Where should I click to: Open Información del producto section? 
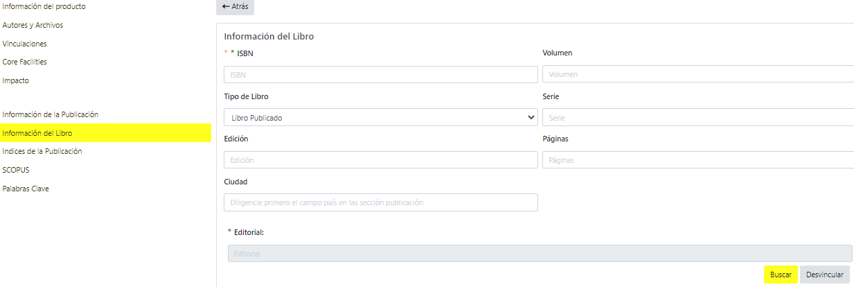pyautogui.click(x=45, y=6)
